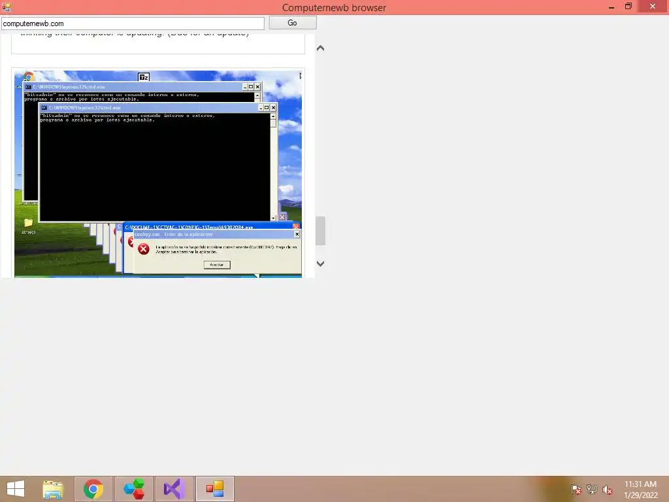The width and height of the screenshot is (669, 502).
Task: Select the Computernewb browser taskbar item
Action: tap(215, 489)
